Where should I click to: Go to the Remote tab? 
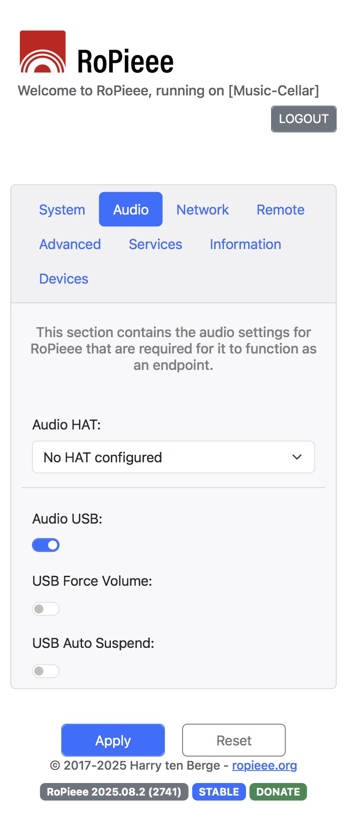coord(281,210)
